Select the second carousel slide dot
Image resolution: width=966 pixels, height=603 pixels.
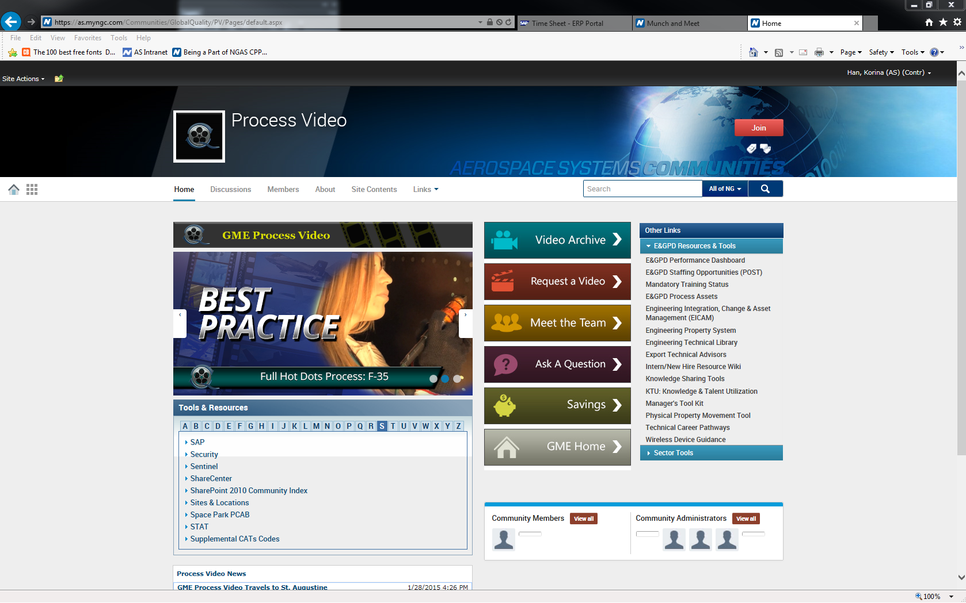point(445,379)
